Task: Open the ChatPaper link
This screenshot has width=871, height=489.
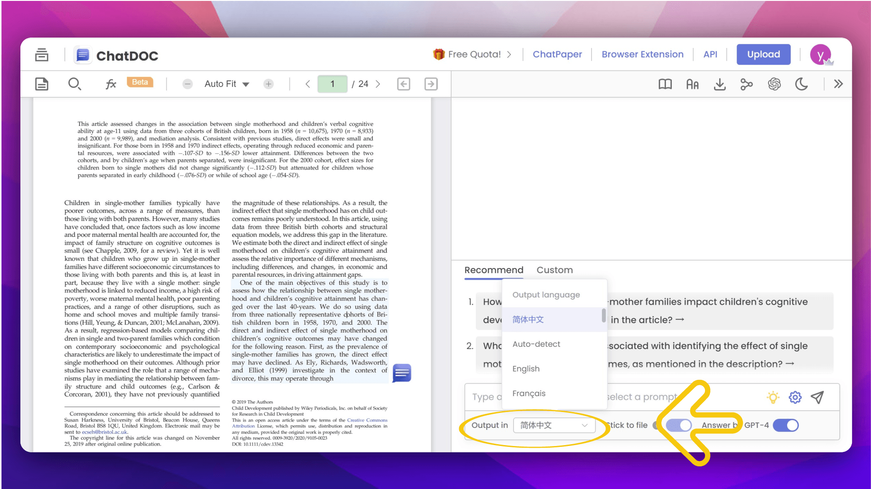Action: 557,54
